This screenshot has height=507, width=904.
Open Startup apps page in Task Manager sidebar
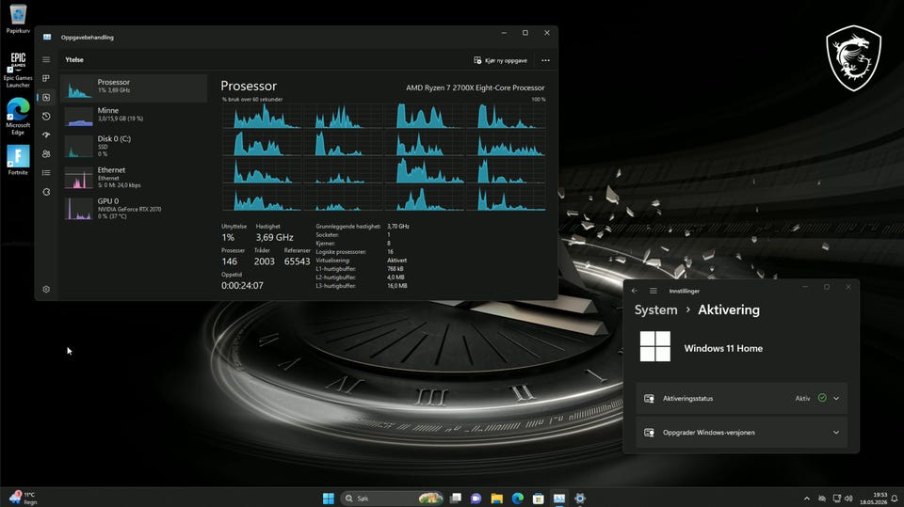pyautogui.click(x=46, y=135)
